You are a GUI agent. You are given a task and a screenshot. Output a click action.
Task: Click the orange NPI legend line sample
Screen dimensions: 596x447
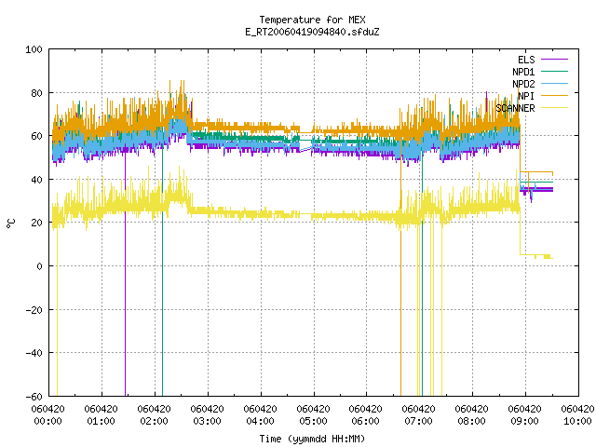pos(554,95)
